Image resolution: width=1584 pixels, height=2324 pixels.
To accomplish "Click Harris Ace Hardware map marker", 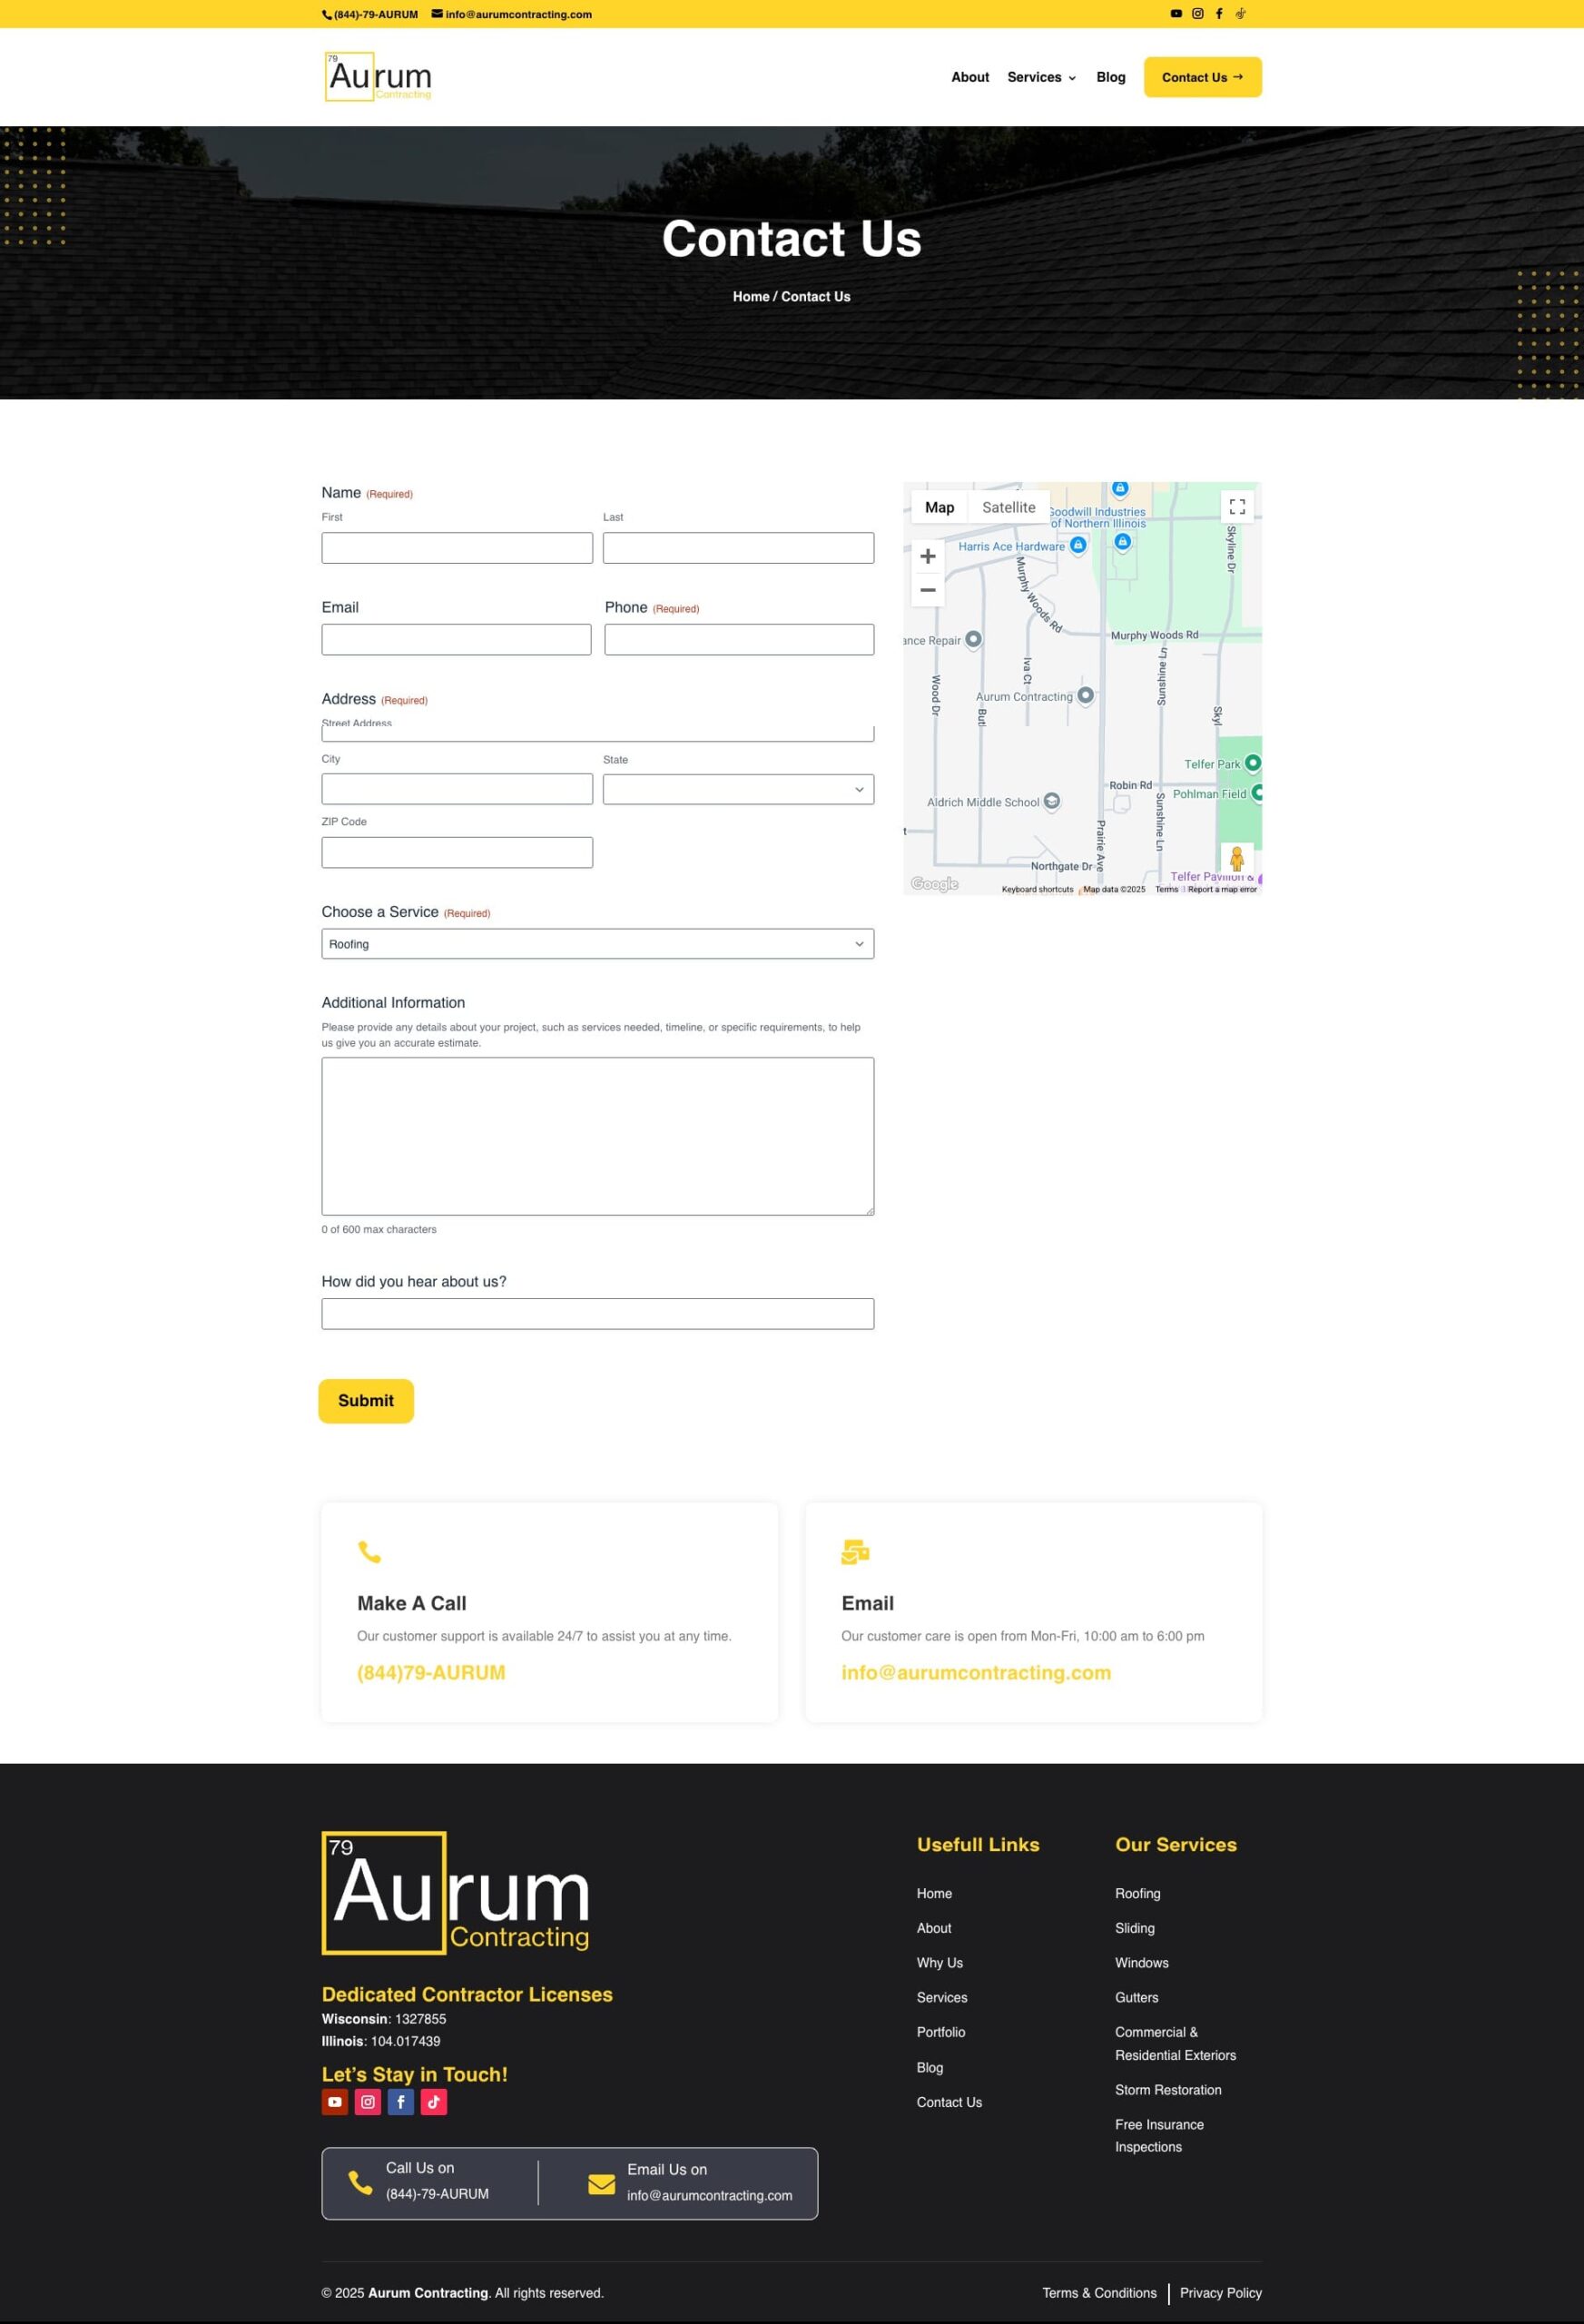I will point(1078,545).
